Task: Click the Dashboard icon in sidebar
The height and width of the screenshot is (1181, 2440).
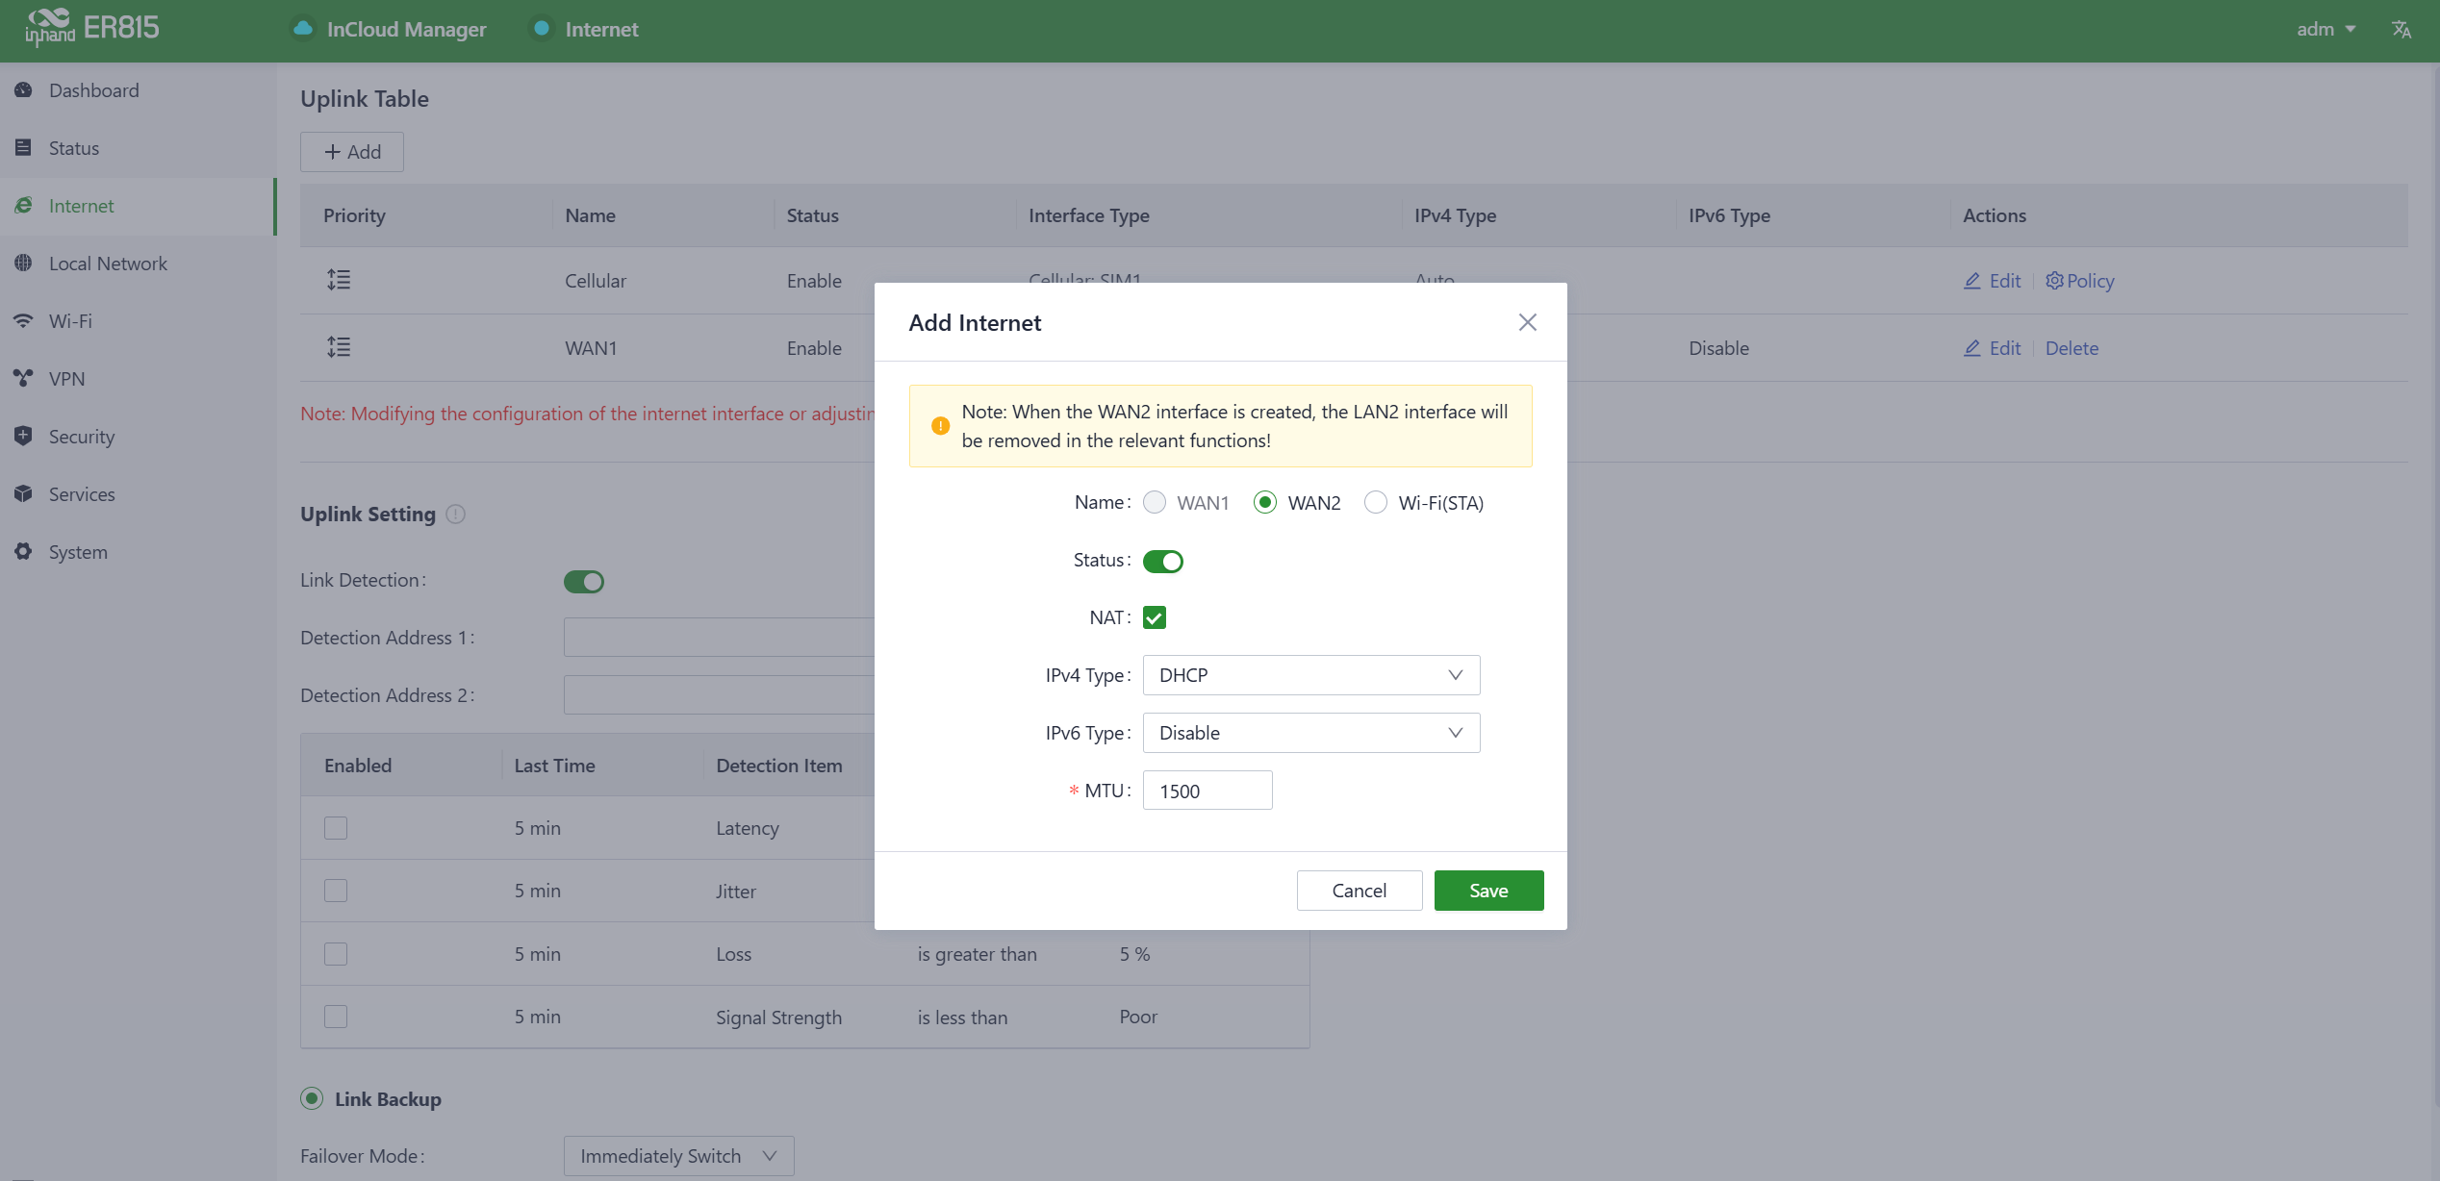Action: point(24,90)
